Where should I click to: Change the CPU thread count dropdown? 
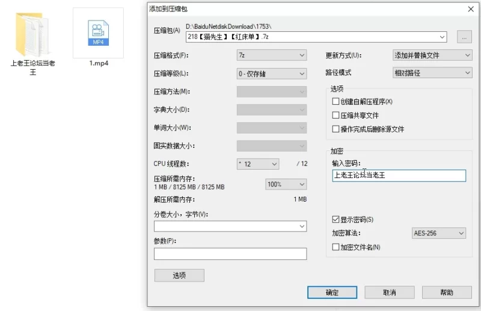pyautogui.click(x=258, y=164)
